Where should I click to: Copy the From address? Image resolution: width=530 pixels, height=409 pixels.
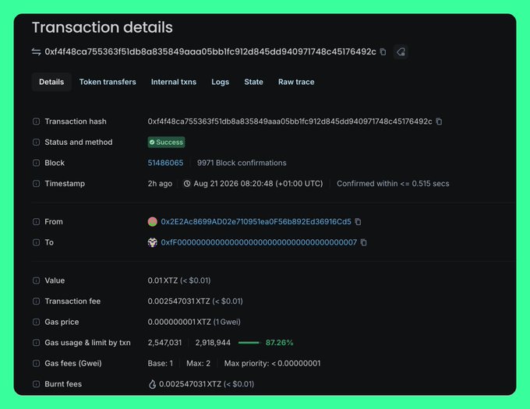click(358, 221)
